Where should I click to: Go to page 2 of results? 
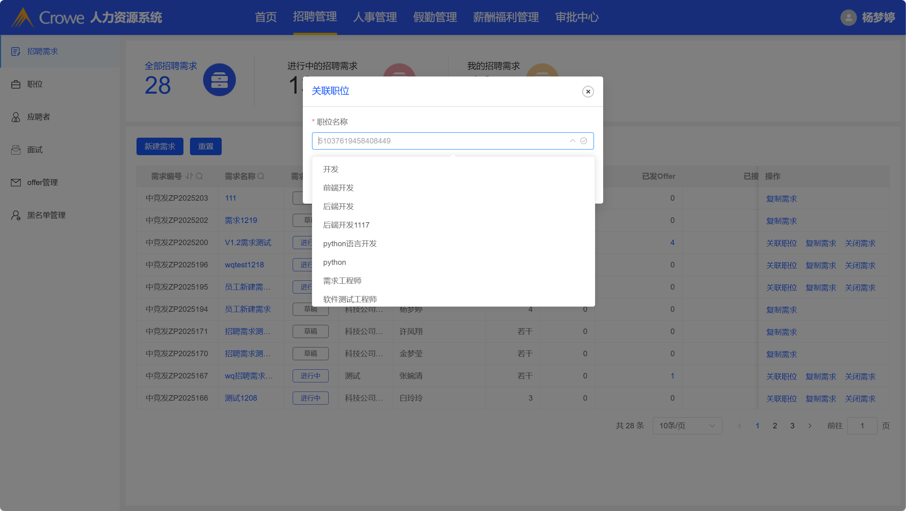[x=775, y=425]
